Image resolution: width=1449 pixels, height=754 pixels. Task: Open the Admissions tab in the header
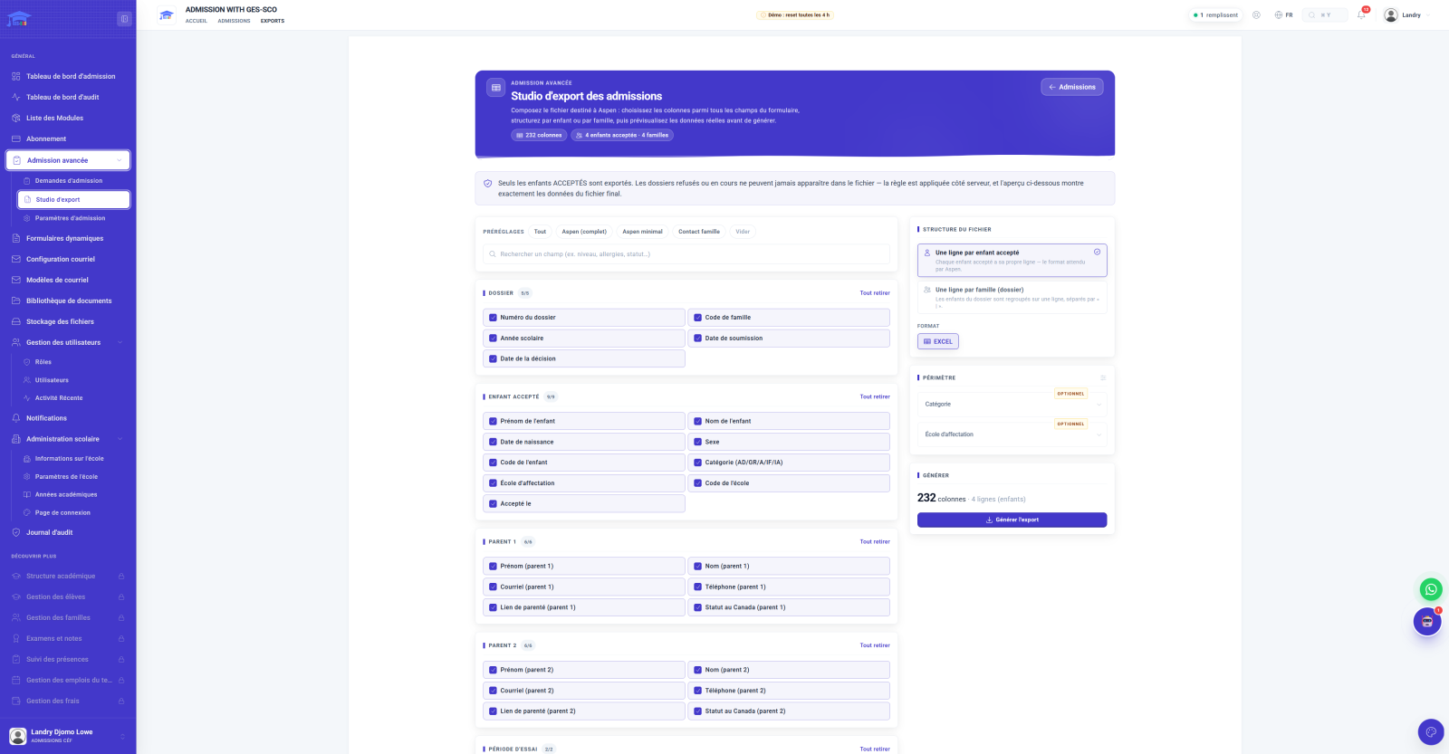pyautogui.click(x=234, y=21)
